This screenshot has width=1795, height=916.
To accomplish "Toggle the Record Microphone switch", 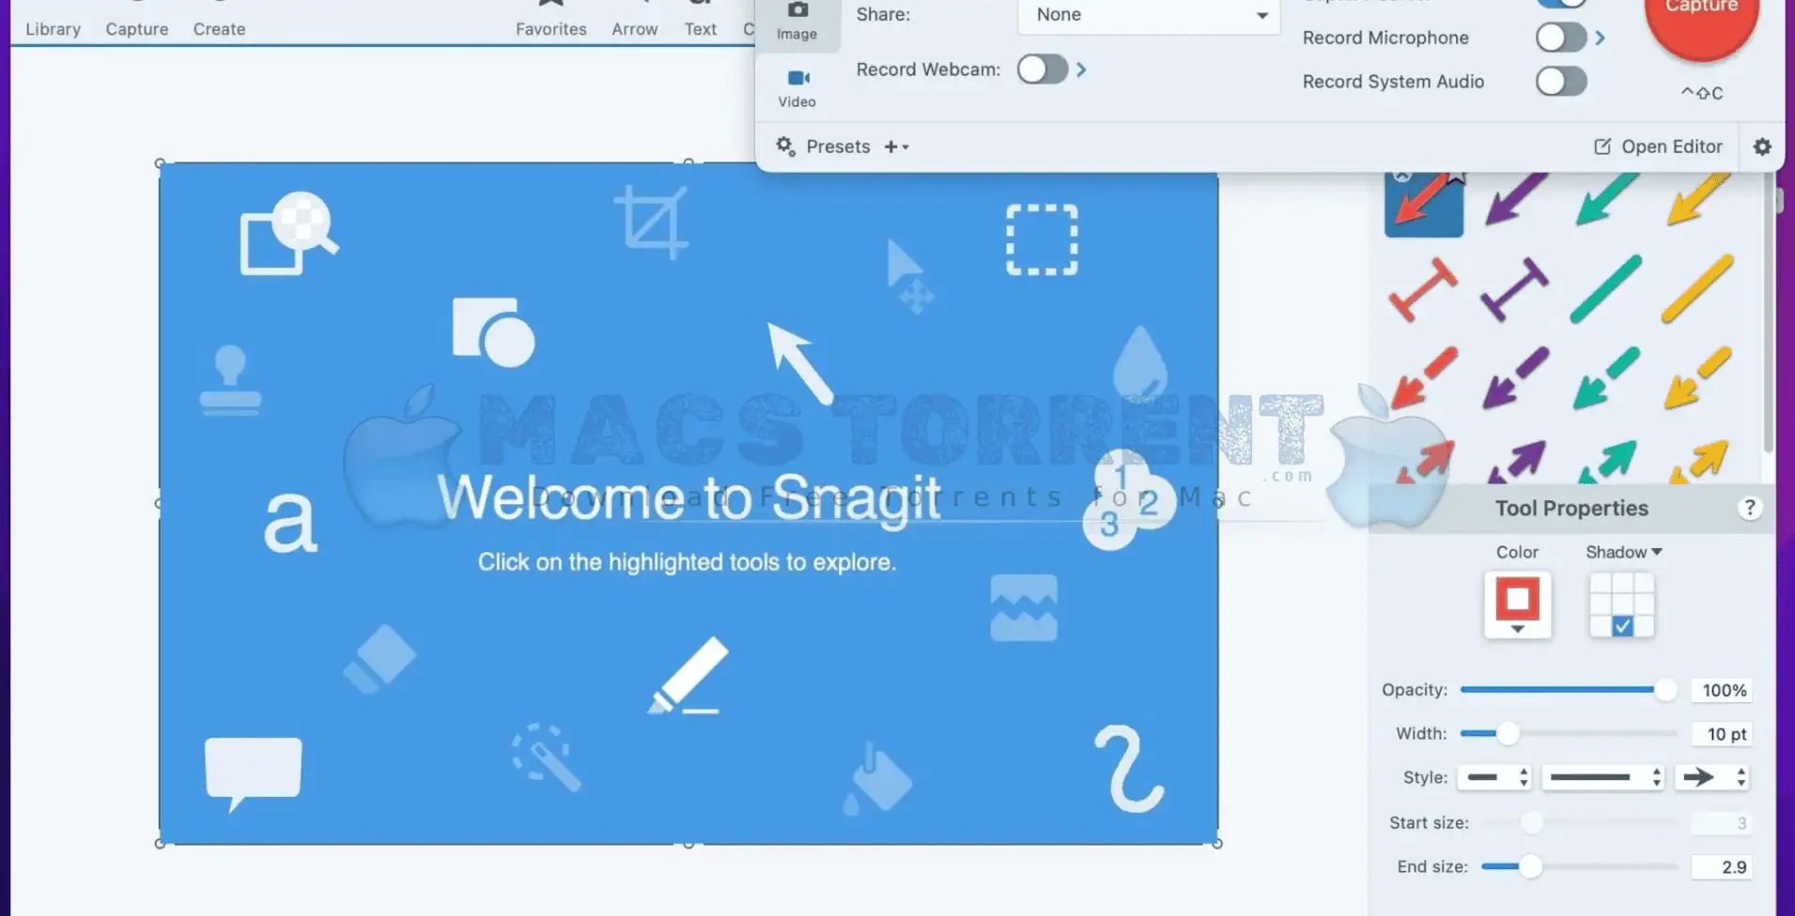I will (1561, 38).
